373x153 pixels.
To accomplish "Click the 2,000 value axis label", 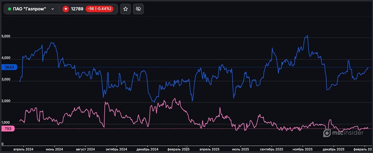I will tap(7, 101).
